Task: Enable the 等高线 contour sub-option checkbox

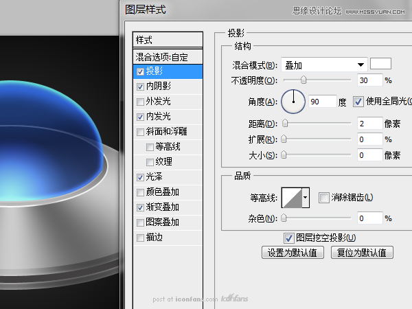Action: tap(150, 147)
